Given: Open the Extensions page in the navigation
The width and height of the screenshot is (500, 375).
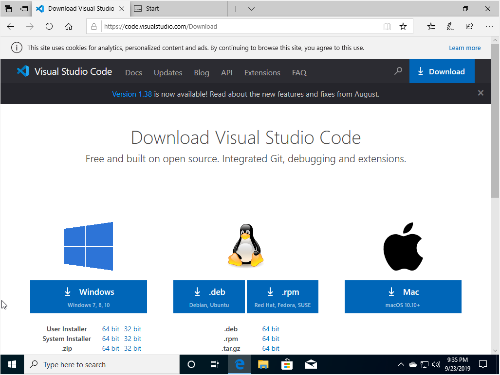Looking at the screenshot, I should click(x=262, y=72).
